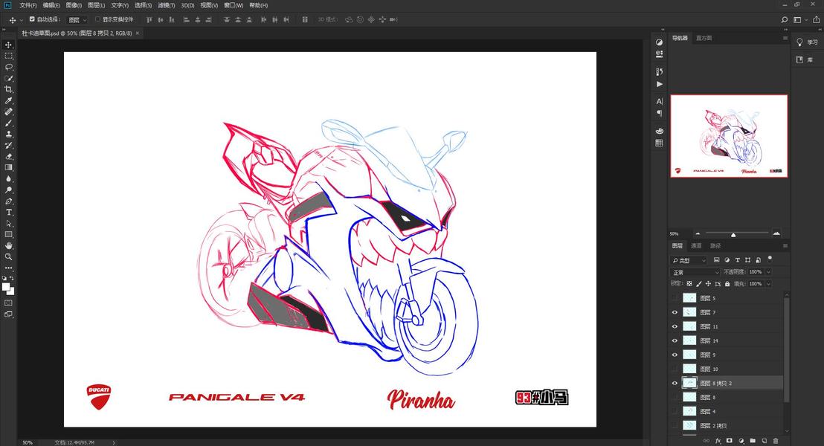
Task: Open the auto-select 图层 dropdown
Action: point(77,20)
